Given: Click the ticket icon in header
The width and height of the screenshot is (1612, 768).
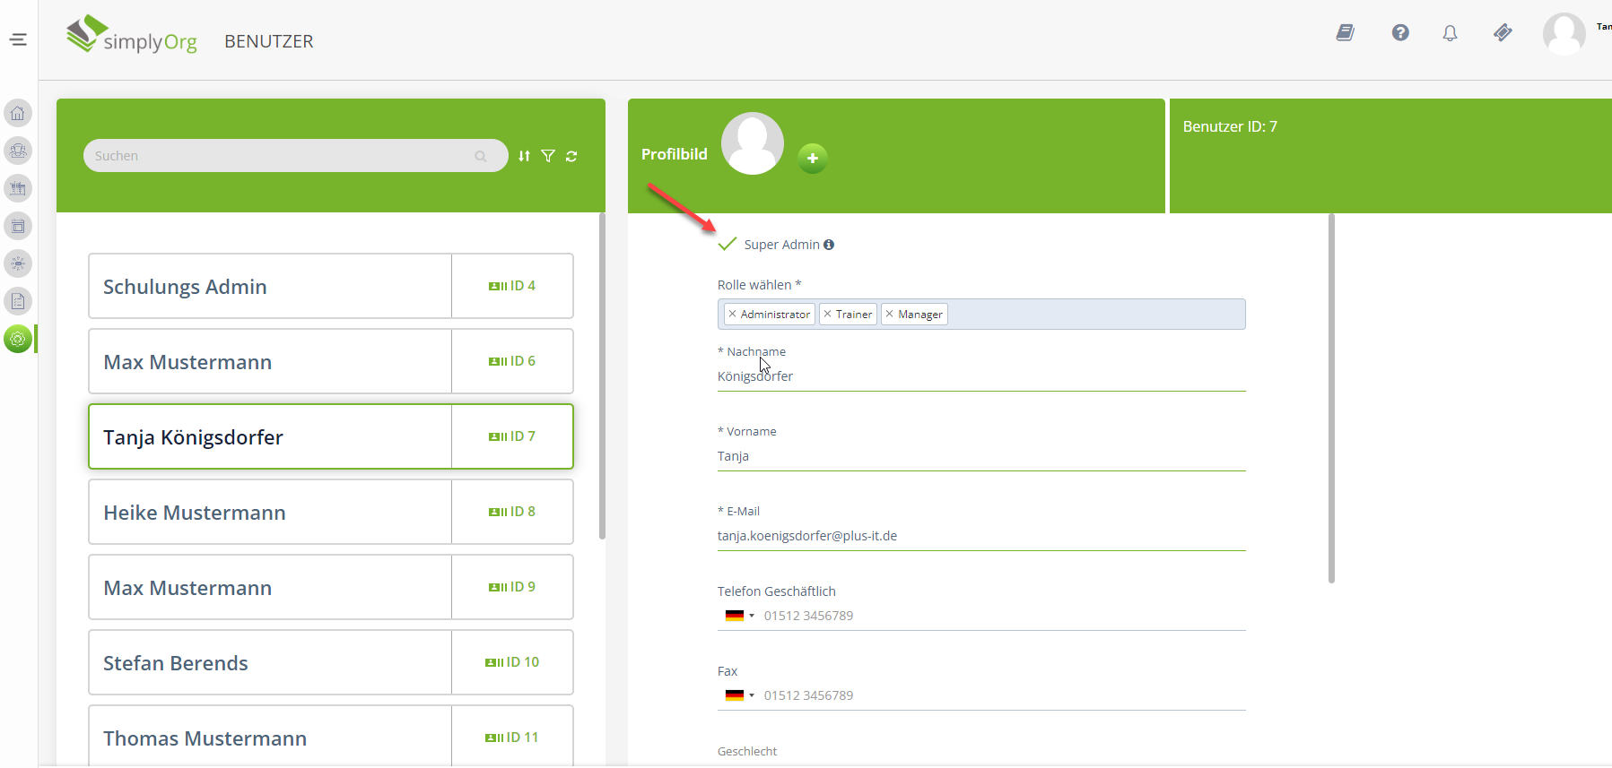Looking at the screenshot, I should (1503, 33).
